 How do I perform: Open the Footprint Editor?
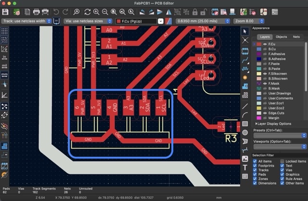(x=215, y=12)
